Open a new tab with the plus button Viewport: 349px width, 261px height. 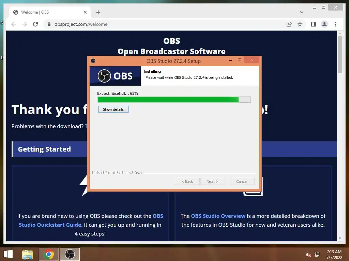coord(98,12)
